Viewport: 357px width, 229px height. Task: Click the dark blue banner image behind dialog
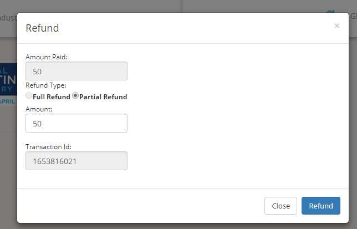pyautogui.click(x=8, y=79)
